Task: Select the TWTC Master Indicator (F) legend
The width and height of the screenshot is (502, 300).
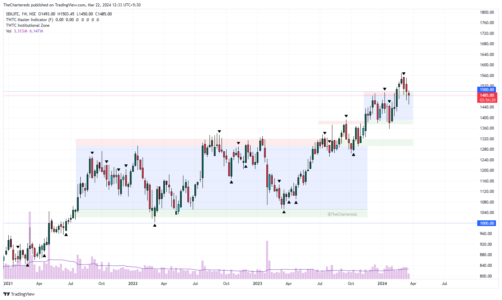Action: click(29, 20)
